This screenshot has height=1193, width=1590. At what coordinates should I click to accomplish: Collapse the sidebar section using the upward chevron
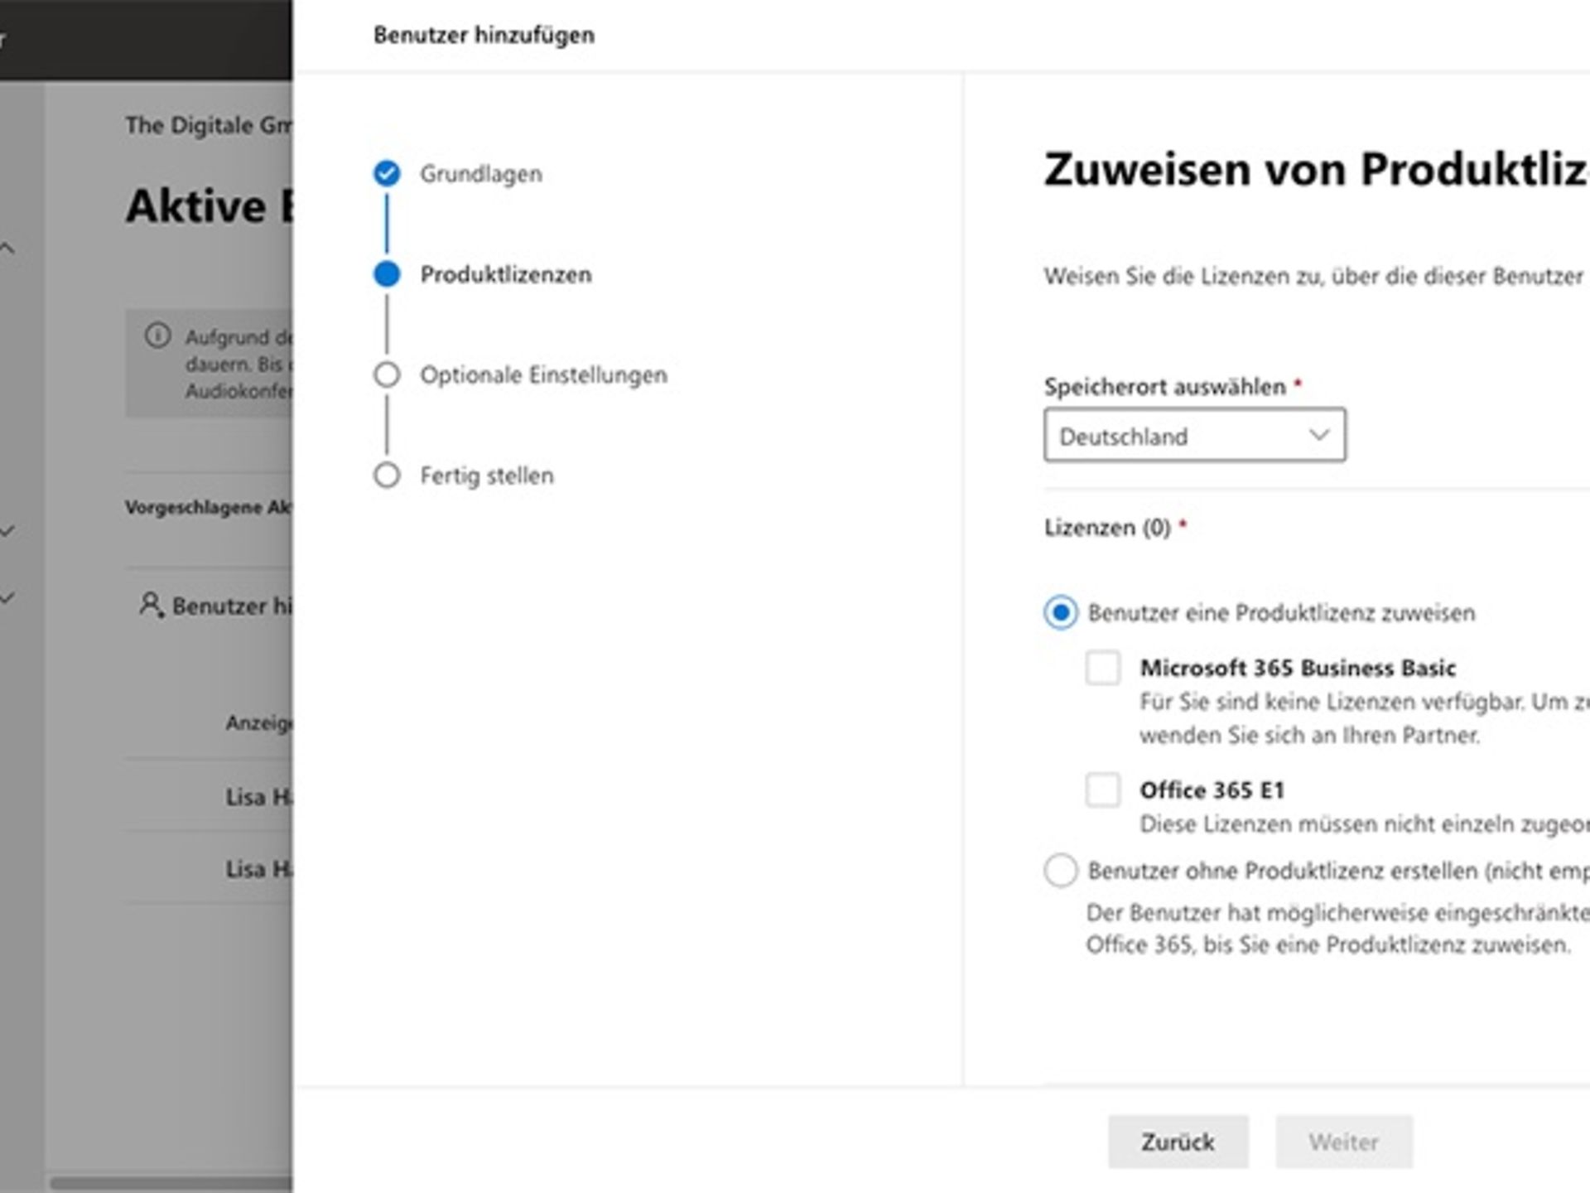(x=8, y=246)
